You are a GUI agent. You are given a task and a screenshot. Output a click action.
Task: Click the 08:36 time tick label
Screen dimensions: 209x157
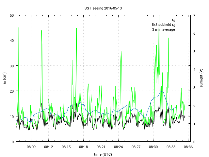tap(188, 147)
